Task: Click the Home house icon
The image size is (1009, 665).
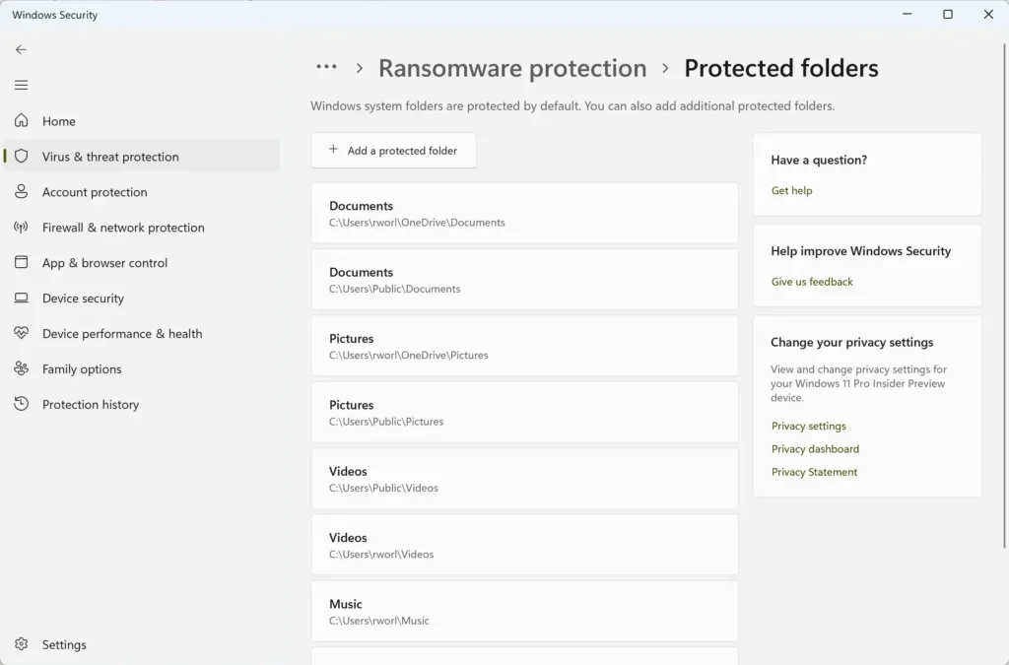Action: point(22,121)
